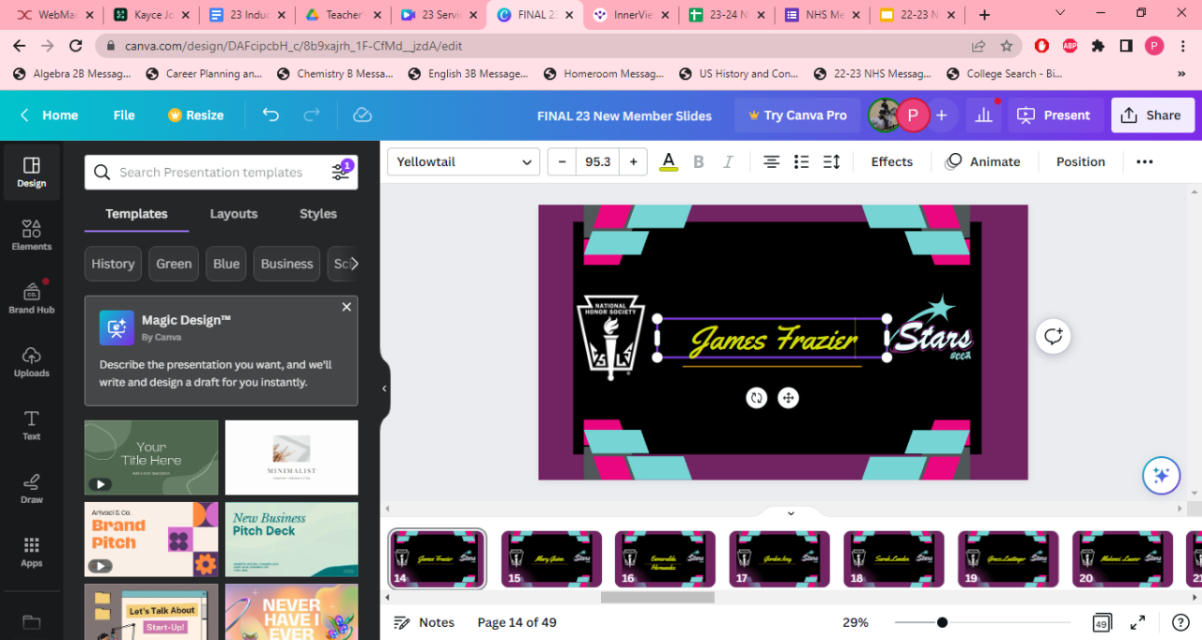Toggle italic text formatting
This screenshot has width=1202, height=640.
tap(728, 161)
